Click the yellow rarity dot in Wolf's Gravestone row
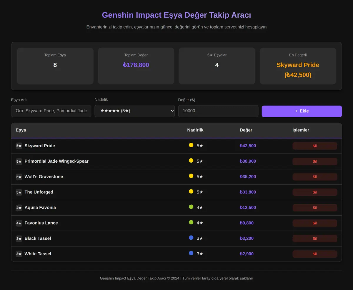353x290 pixels. click(x=191, y=176)
